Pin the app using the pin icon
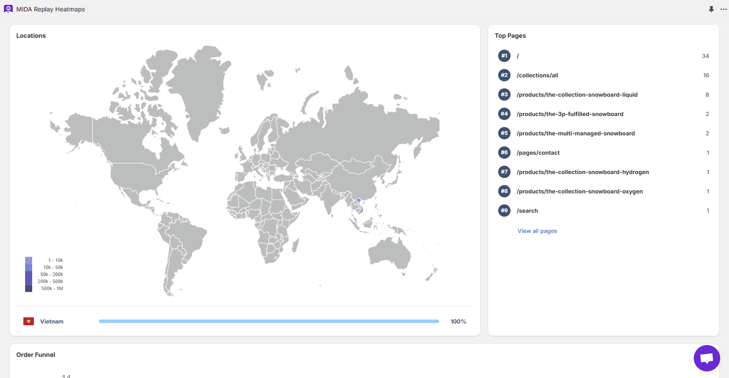 (x=711, y=9)
